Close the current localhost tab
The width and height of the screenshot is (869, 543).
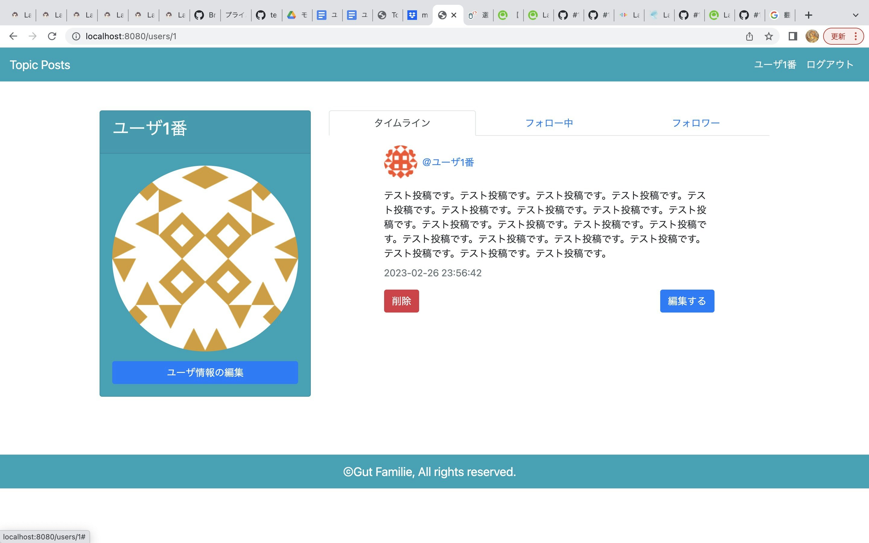(x=454, y=15)
